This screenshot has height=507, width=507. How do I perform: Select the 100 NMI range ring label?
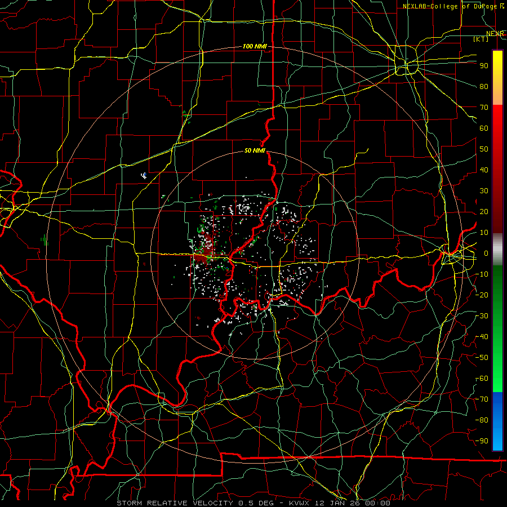(255, 46)
